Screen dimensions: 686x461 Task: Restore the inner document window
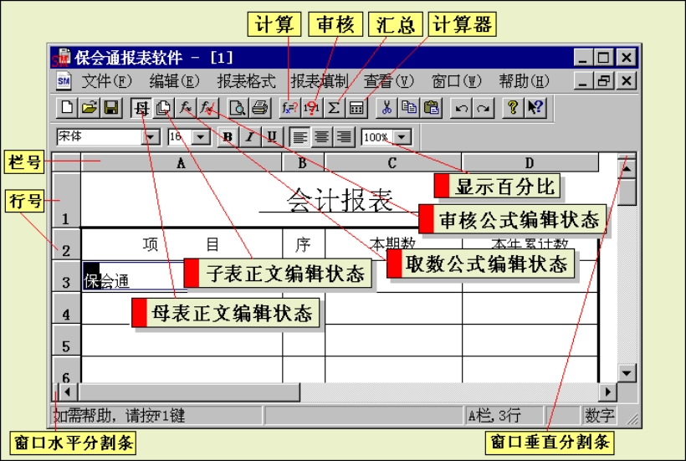pyautogui.click(x=604, y=81)
